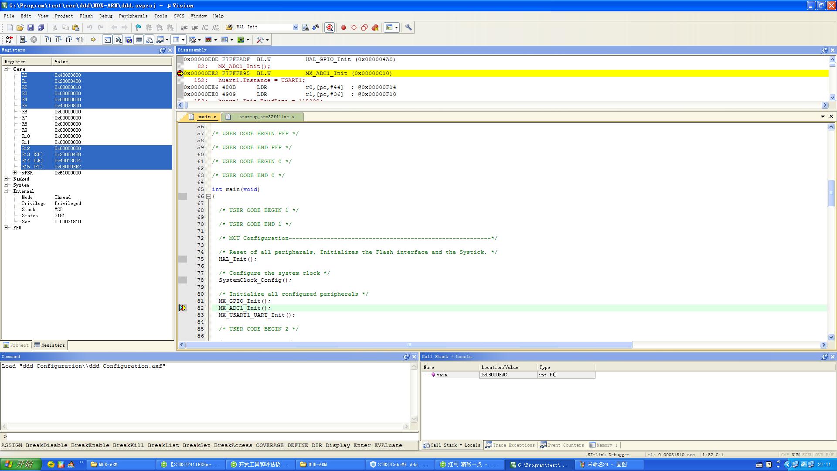
Task: Click the Windows Start button
Action: pyautogui.click(x=21, y=464)
